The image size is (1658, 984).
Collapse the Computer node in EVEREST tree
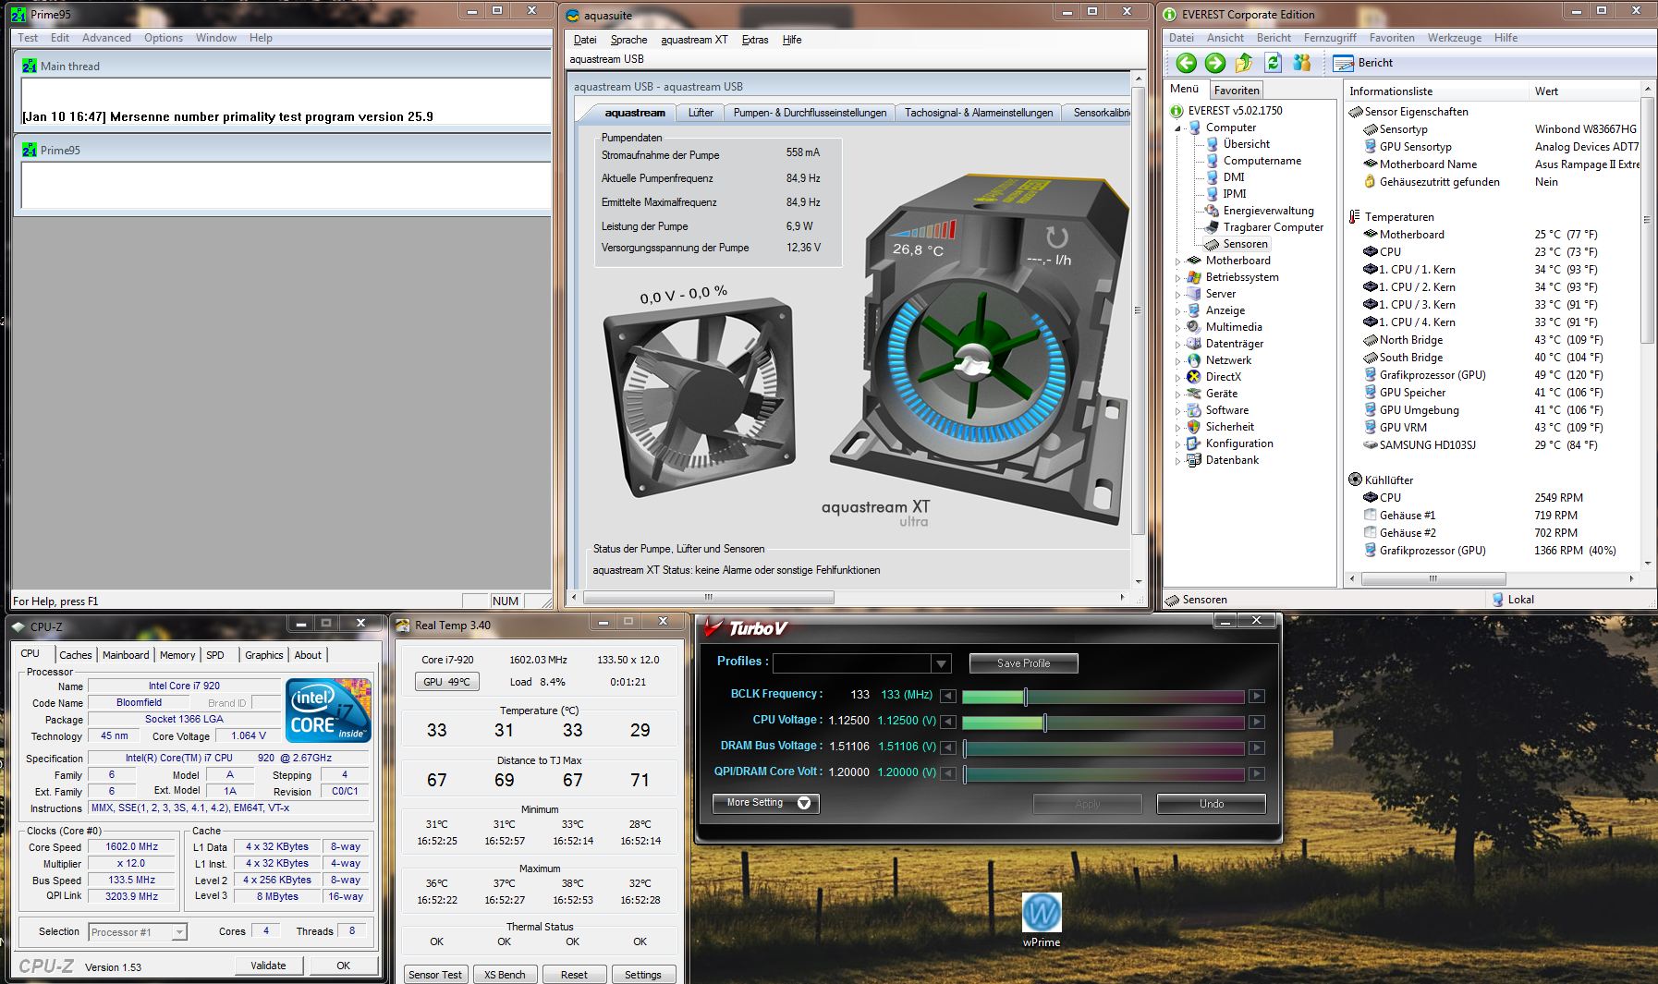(x=1178, y=128)
